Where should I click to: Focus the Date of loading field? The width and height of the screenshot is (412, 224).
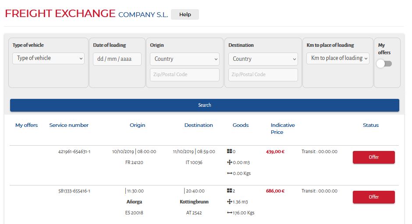[117, 59]
